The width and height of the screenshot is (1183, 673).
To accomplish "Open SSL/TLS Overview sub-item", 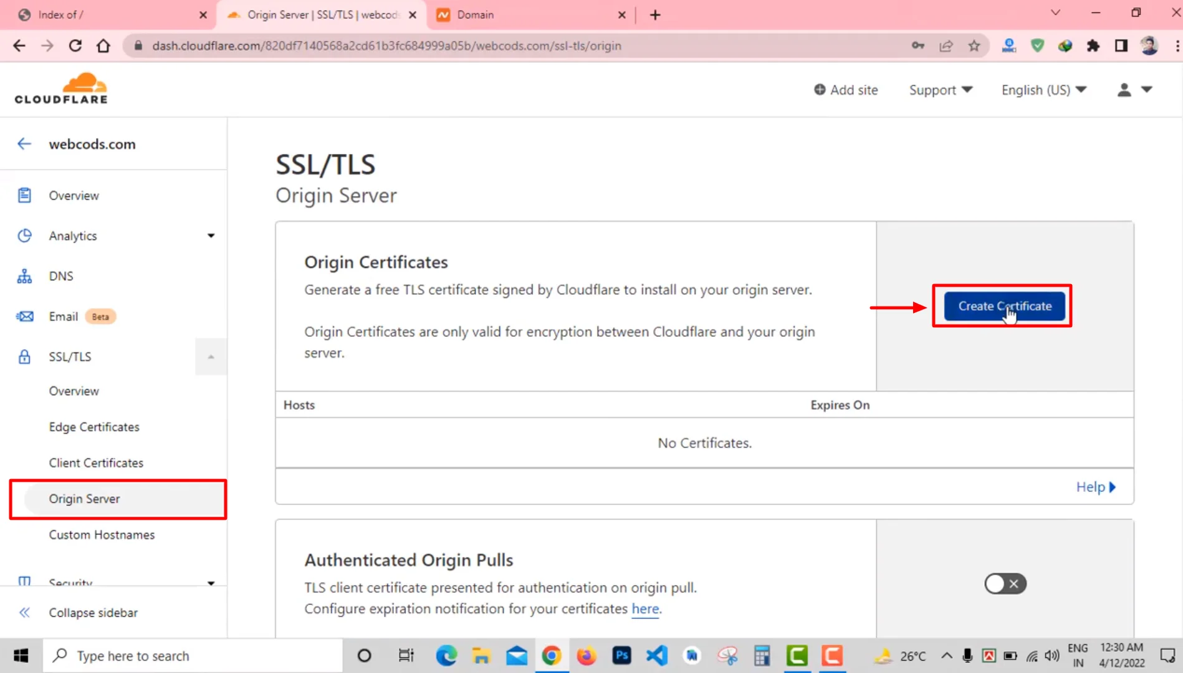I will (x=74, y=391).
